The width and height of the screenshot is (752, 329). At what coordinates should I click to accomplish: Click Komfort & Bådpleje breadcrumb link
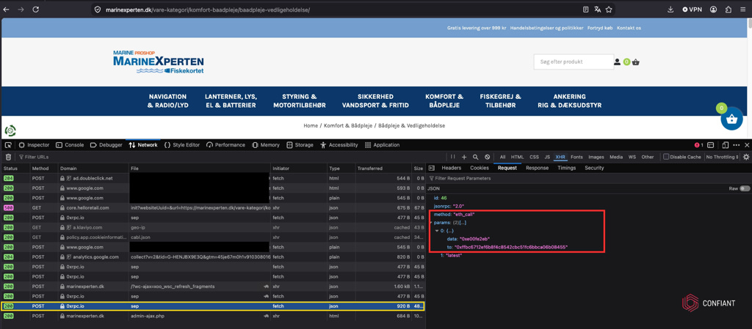348,126
